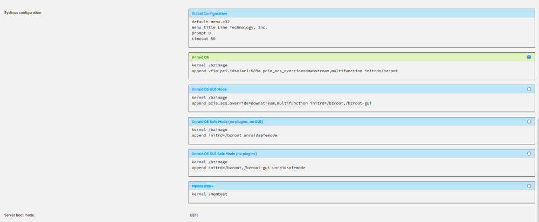The image size is (539, 222).
Task: Click the Unraid OS GUI Mode header label
Action: point(209,89)
